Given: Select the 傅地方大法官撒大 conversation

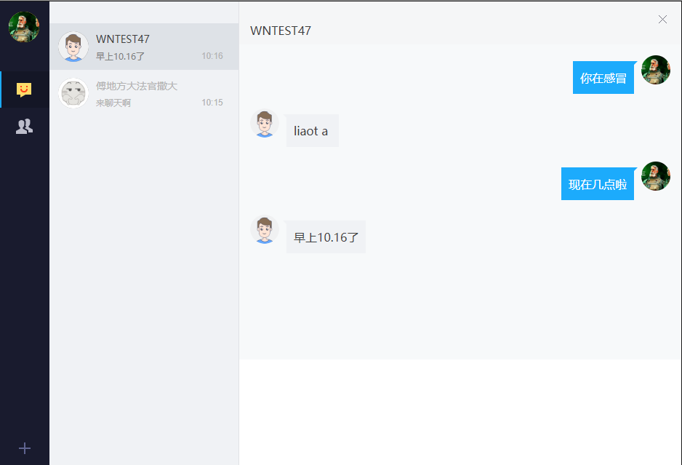Looking at the screenshot, I should 144,93.
